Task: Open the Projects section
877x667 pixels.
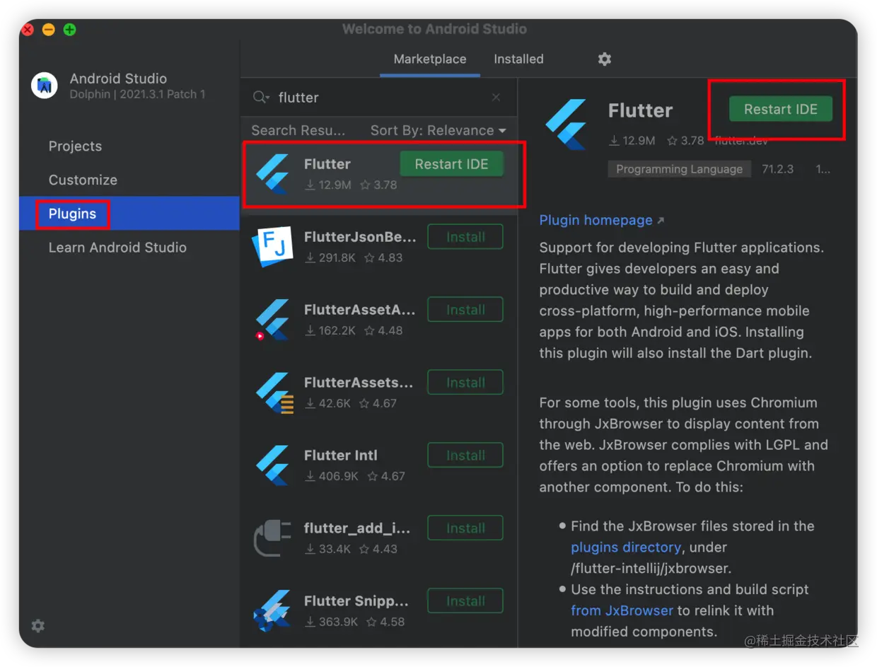Action: point(75,146)
